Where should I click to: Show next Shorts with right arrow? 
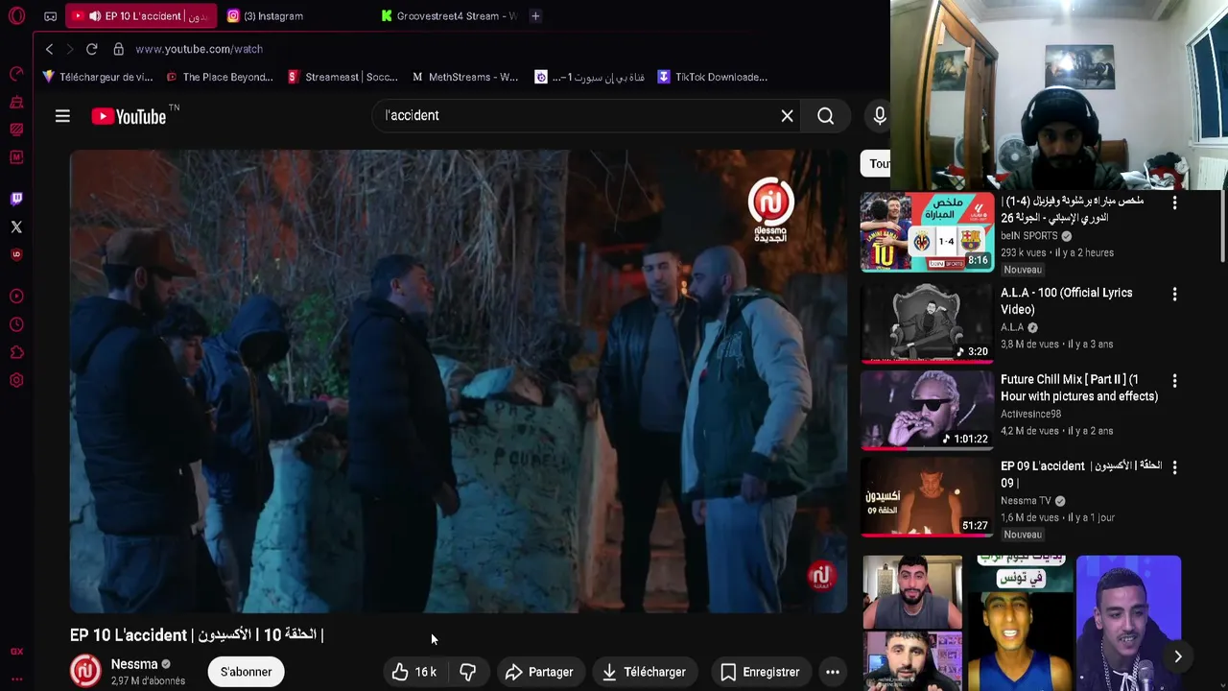pyautogui.click(x=1177, y=656)
